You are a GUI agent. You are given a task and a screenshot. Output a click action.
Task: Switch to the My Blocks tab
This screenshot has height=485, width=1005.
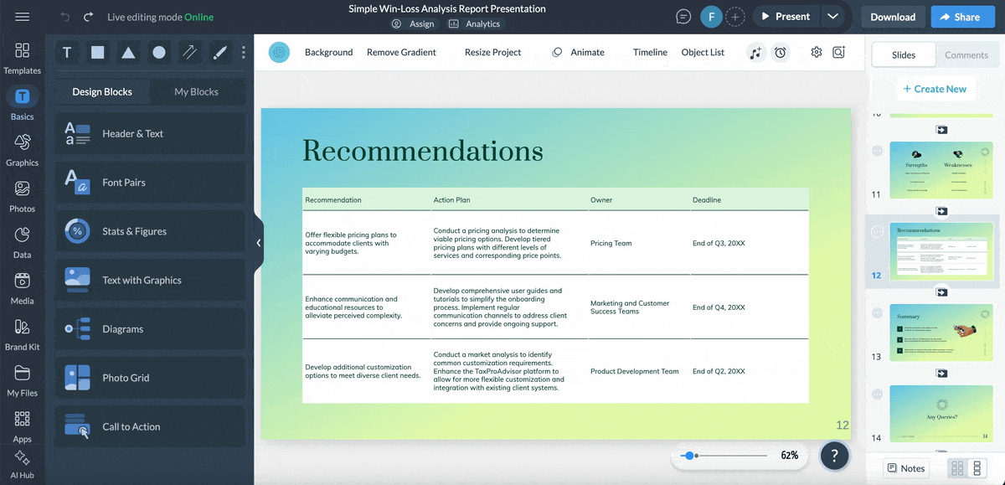click(196, 91)
